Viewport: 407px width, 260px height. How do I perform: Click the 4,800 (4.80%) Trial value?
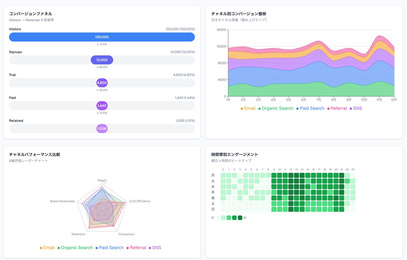(184, 75)
